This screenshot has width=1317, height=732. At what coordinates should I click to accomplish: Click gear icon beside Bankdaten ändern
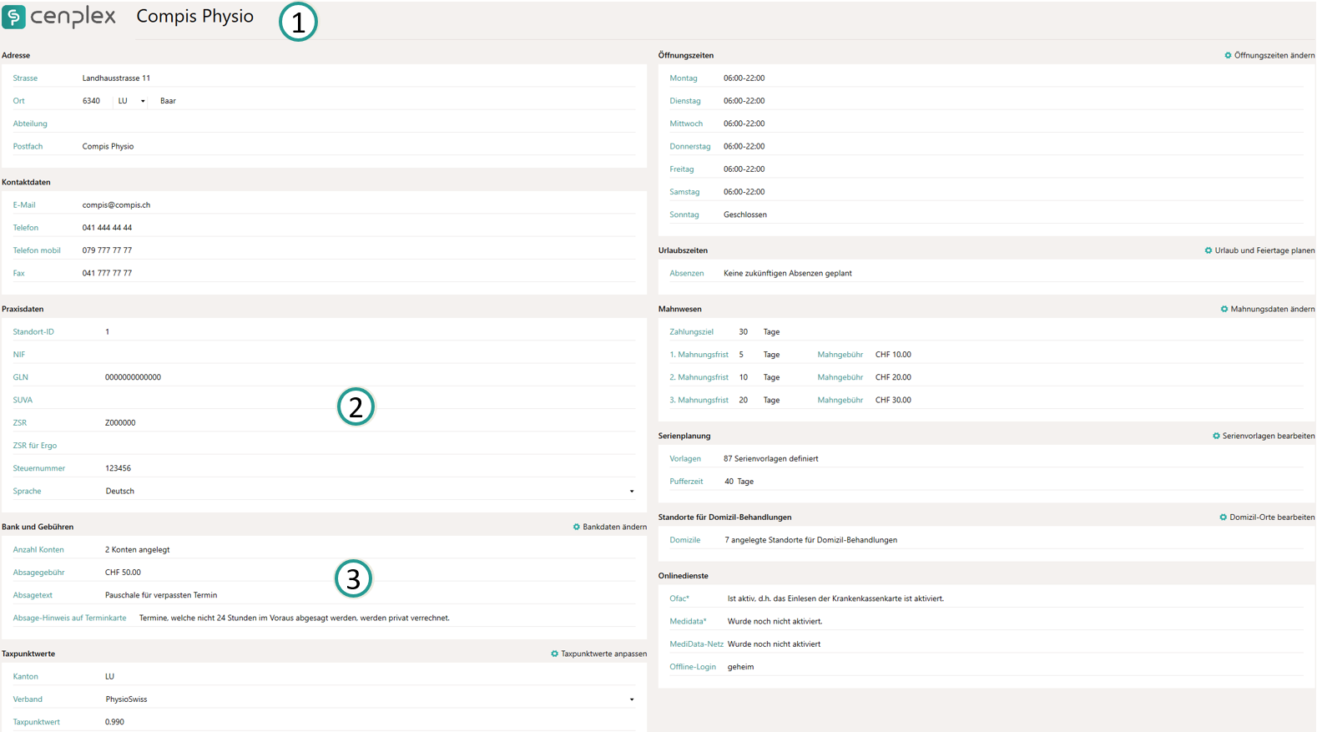tap(576, 528)
